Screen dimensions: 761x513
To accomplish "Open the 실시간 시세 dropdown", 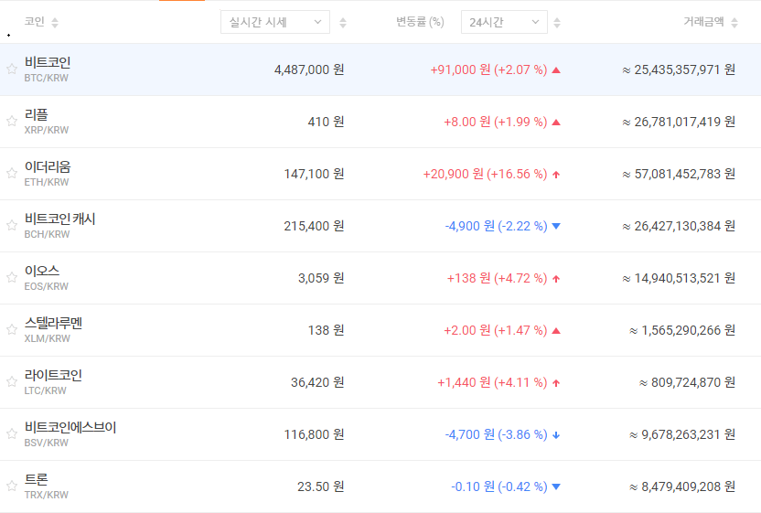I will (274, 22).
